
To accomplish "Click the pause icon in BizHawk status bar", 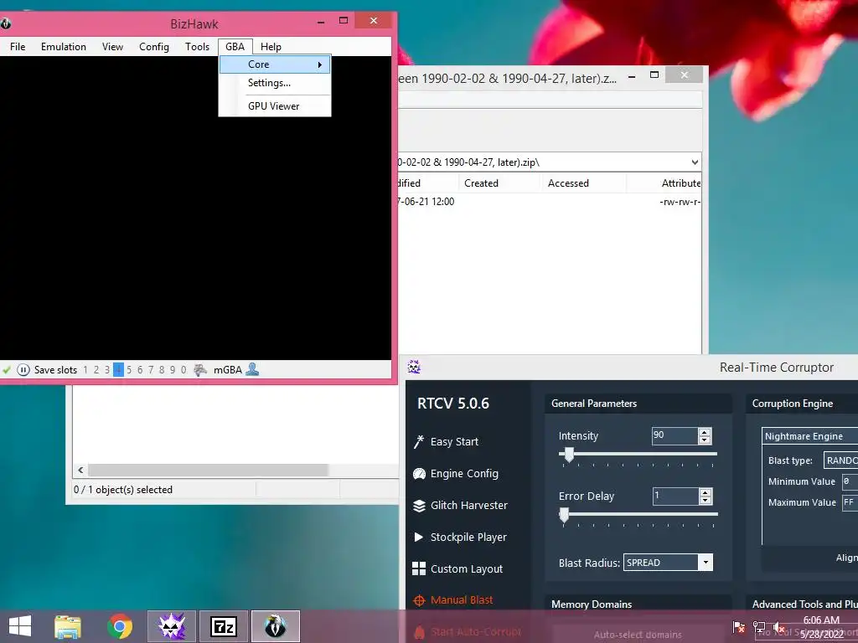I will point(23,369).
